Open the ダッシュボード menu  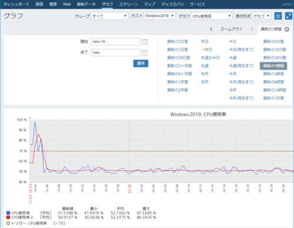coord(16,4)
